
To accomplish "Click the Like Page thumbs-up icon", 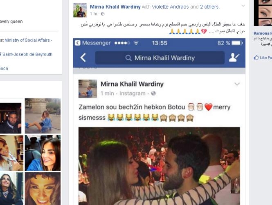I will click(256, 57).
